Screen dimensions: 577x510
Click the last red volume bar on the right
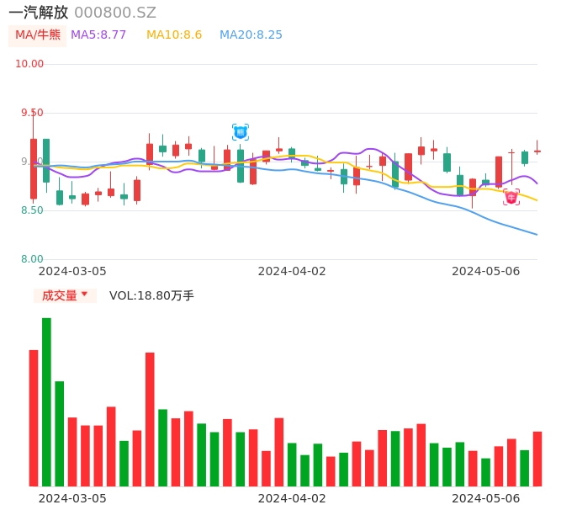[537, 459]
